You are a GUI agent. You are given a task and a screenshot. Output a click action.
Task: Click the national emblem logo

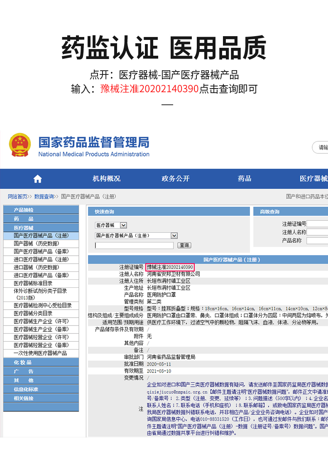click(20, 145)
